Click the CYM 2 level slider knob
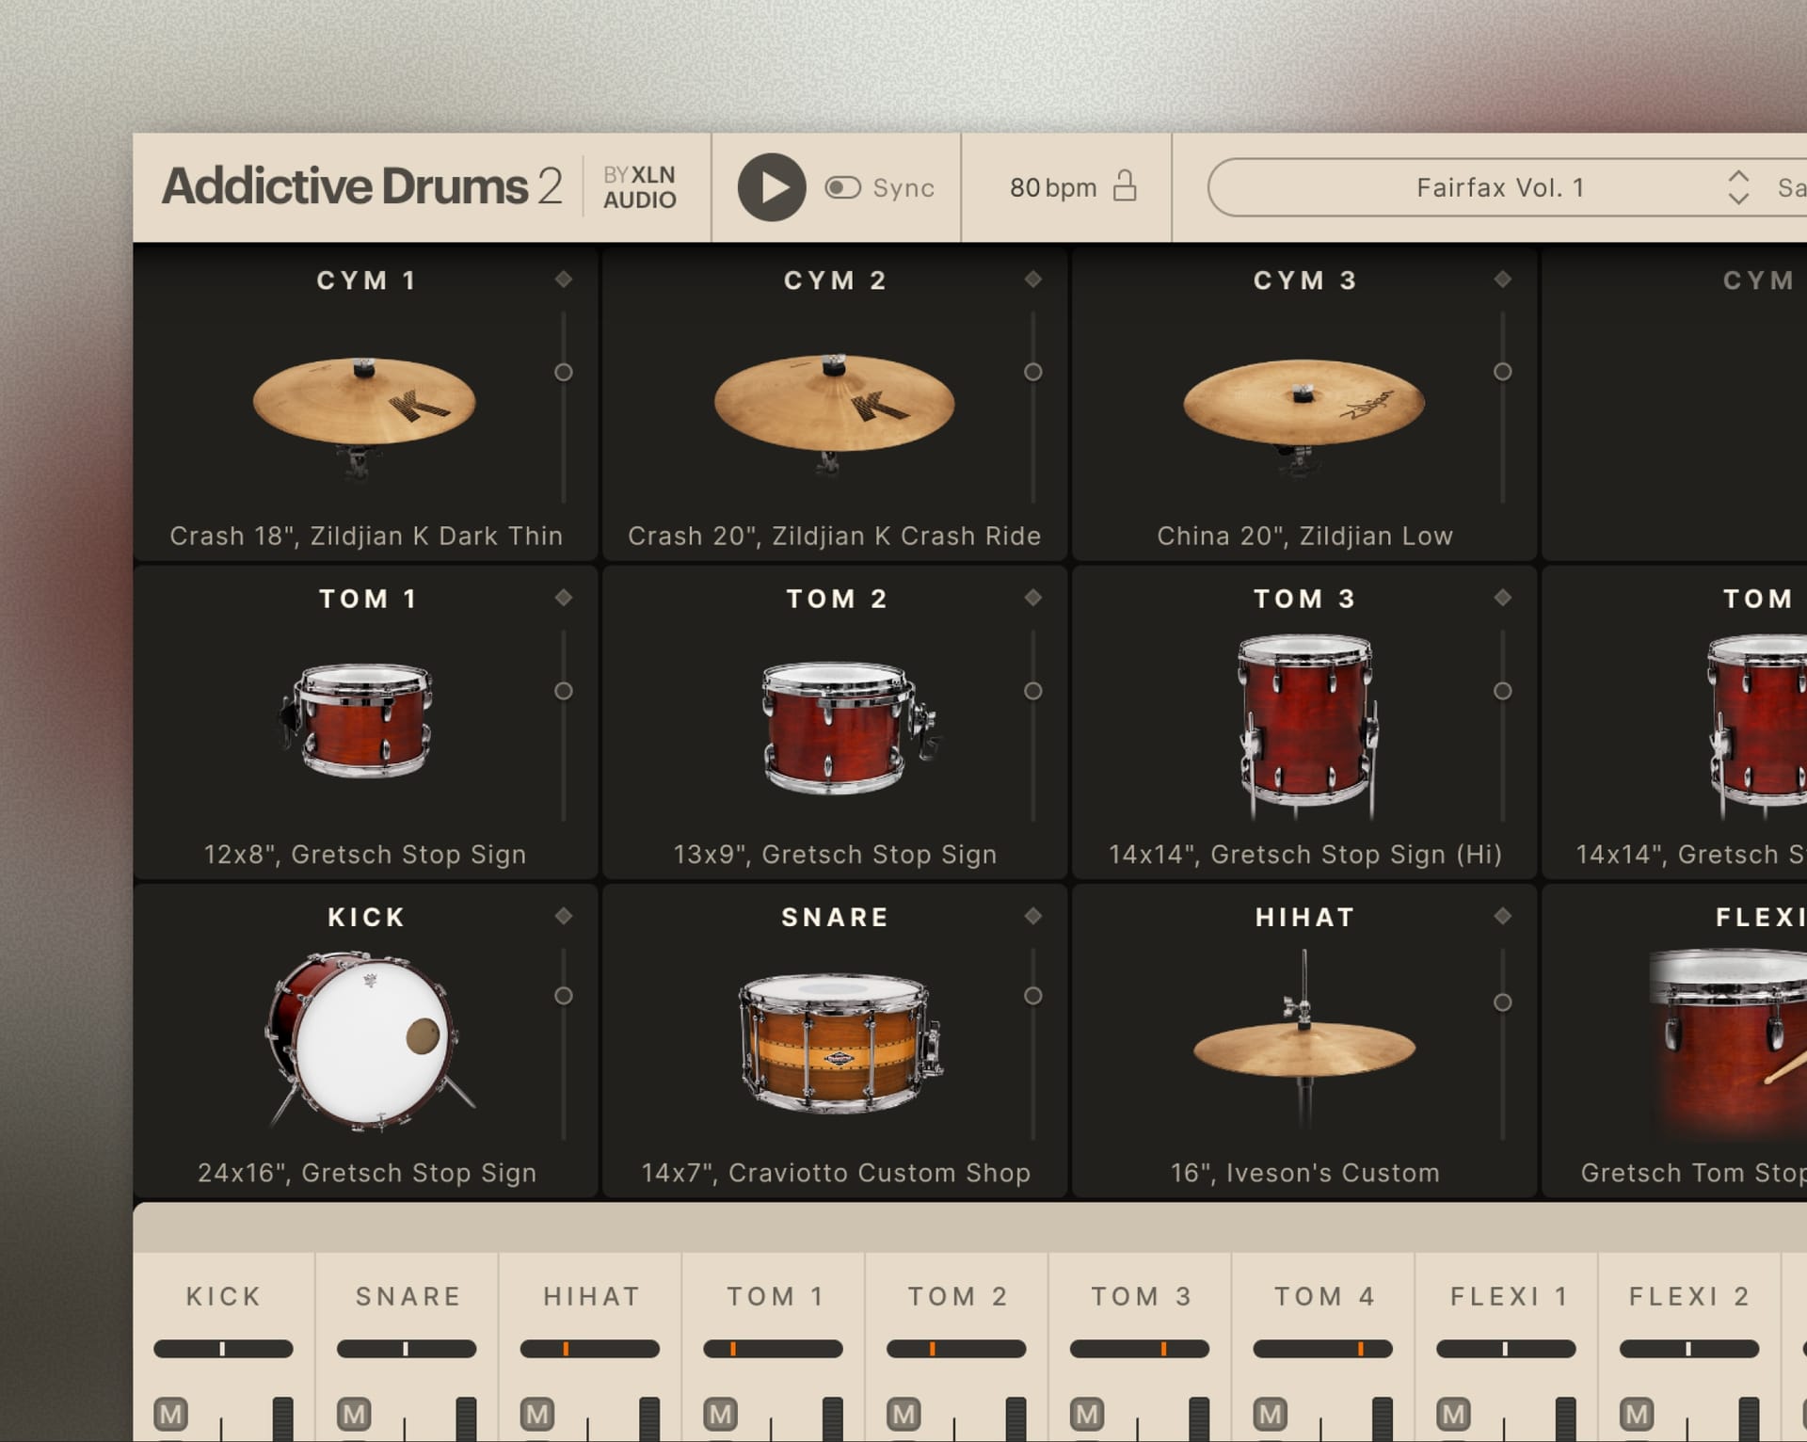This screenshot has width=1807, height=1442. [x=1033, y=372]
